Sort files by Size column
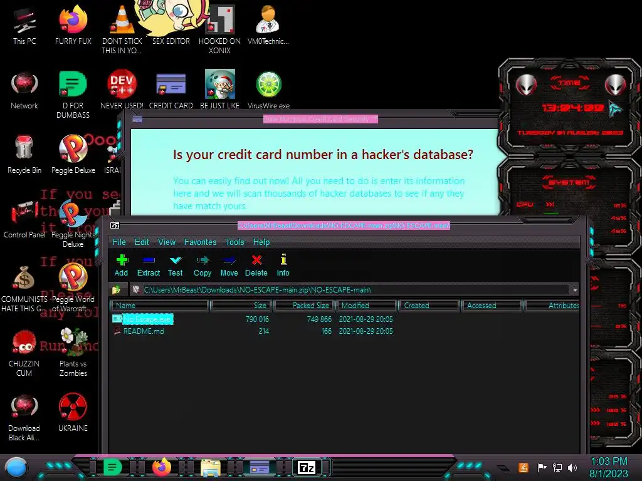Image resolution: width=642 pixels, height=481 pixels. pos(241,306)
